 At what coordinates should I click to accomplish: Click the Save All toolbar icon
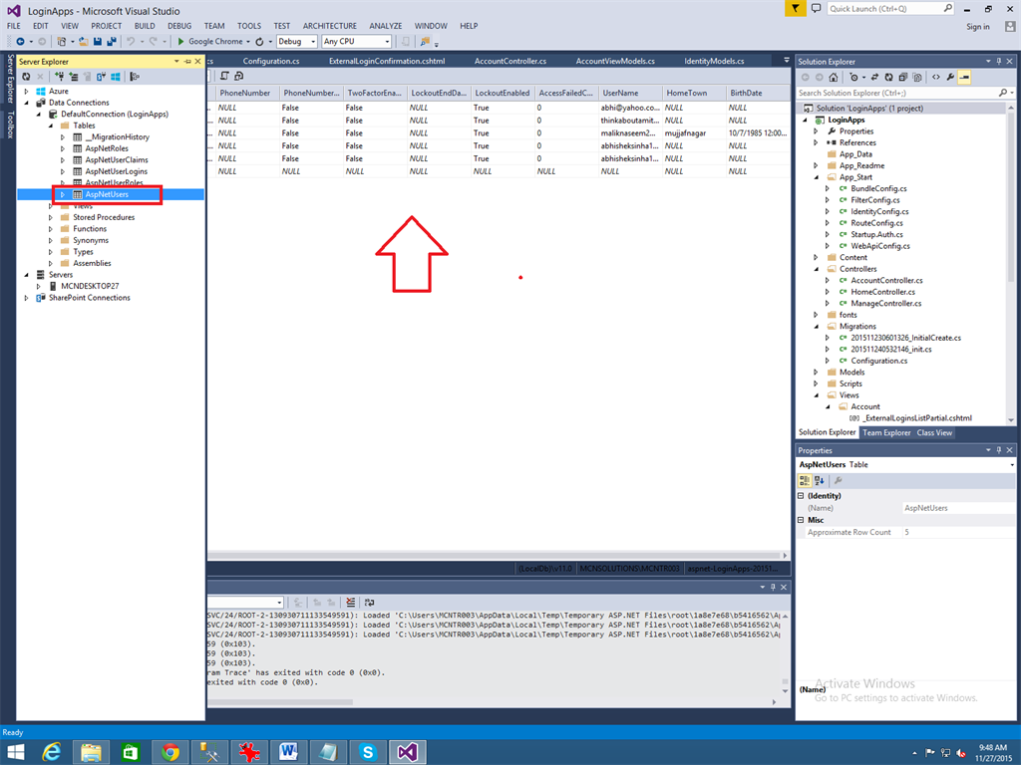pos(112,42)
